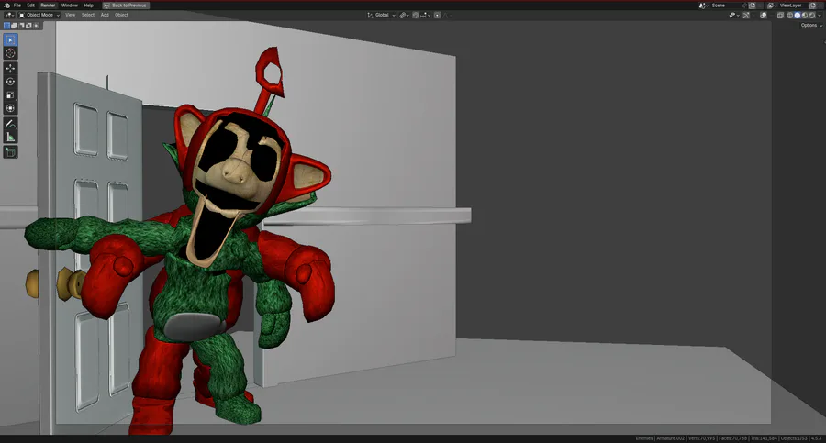826x443 pixels.
Task: Switch to Solid viewport shading
Action: coord(797,16)
